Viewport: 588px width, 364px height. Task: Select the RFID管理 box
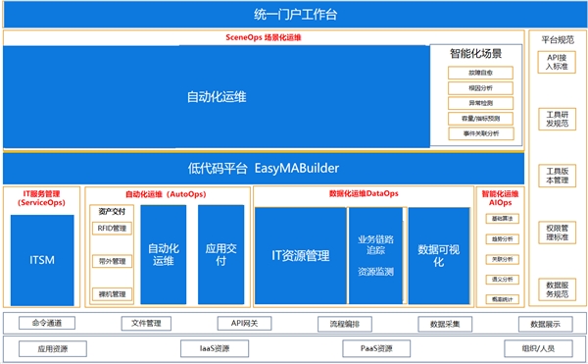pos(112,229)
